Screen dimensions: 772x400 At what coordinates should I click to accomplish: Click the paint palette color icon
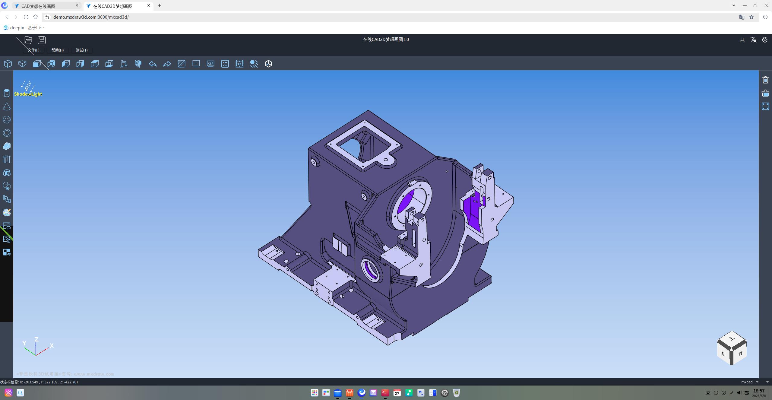pyautogui.click(x=7, y=213)
